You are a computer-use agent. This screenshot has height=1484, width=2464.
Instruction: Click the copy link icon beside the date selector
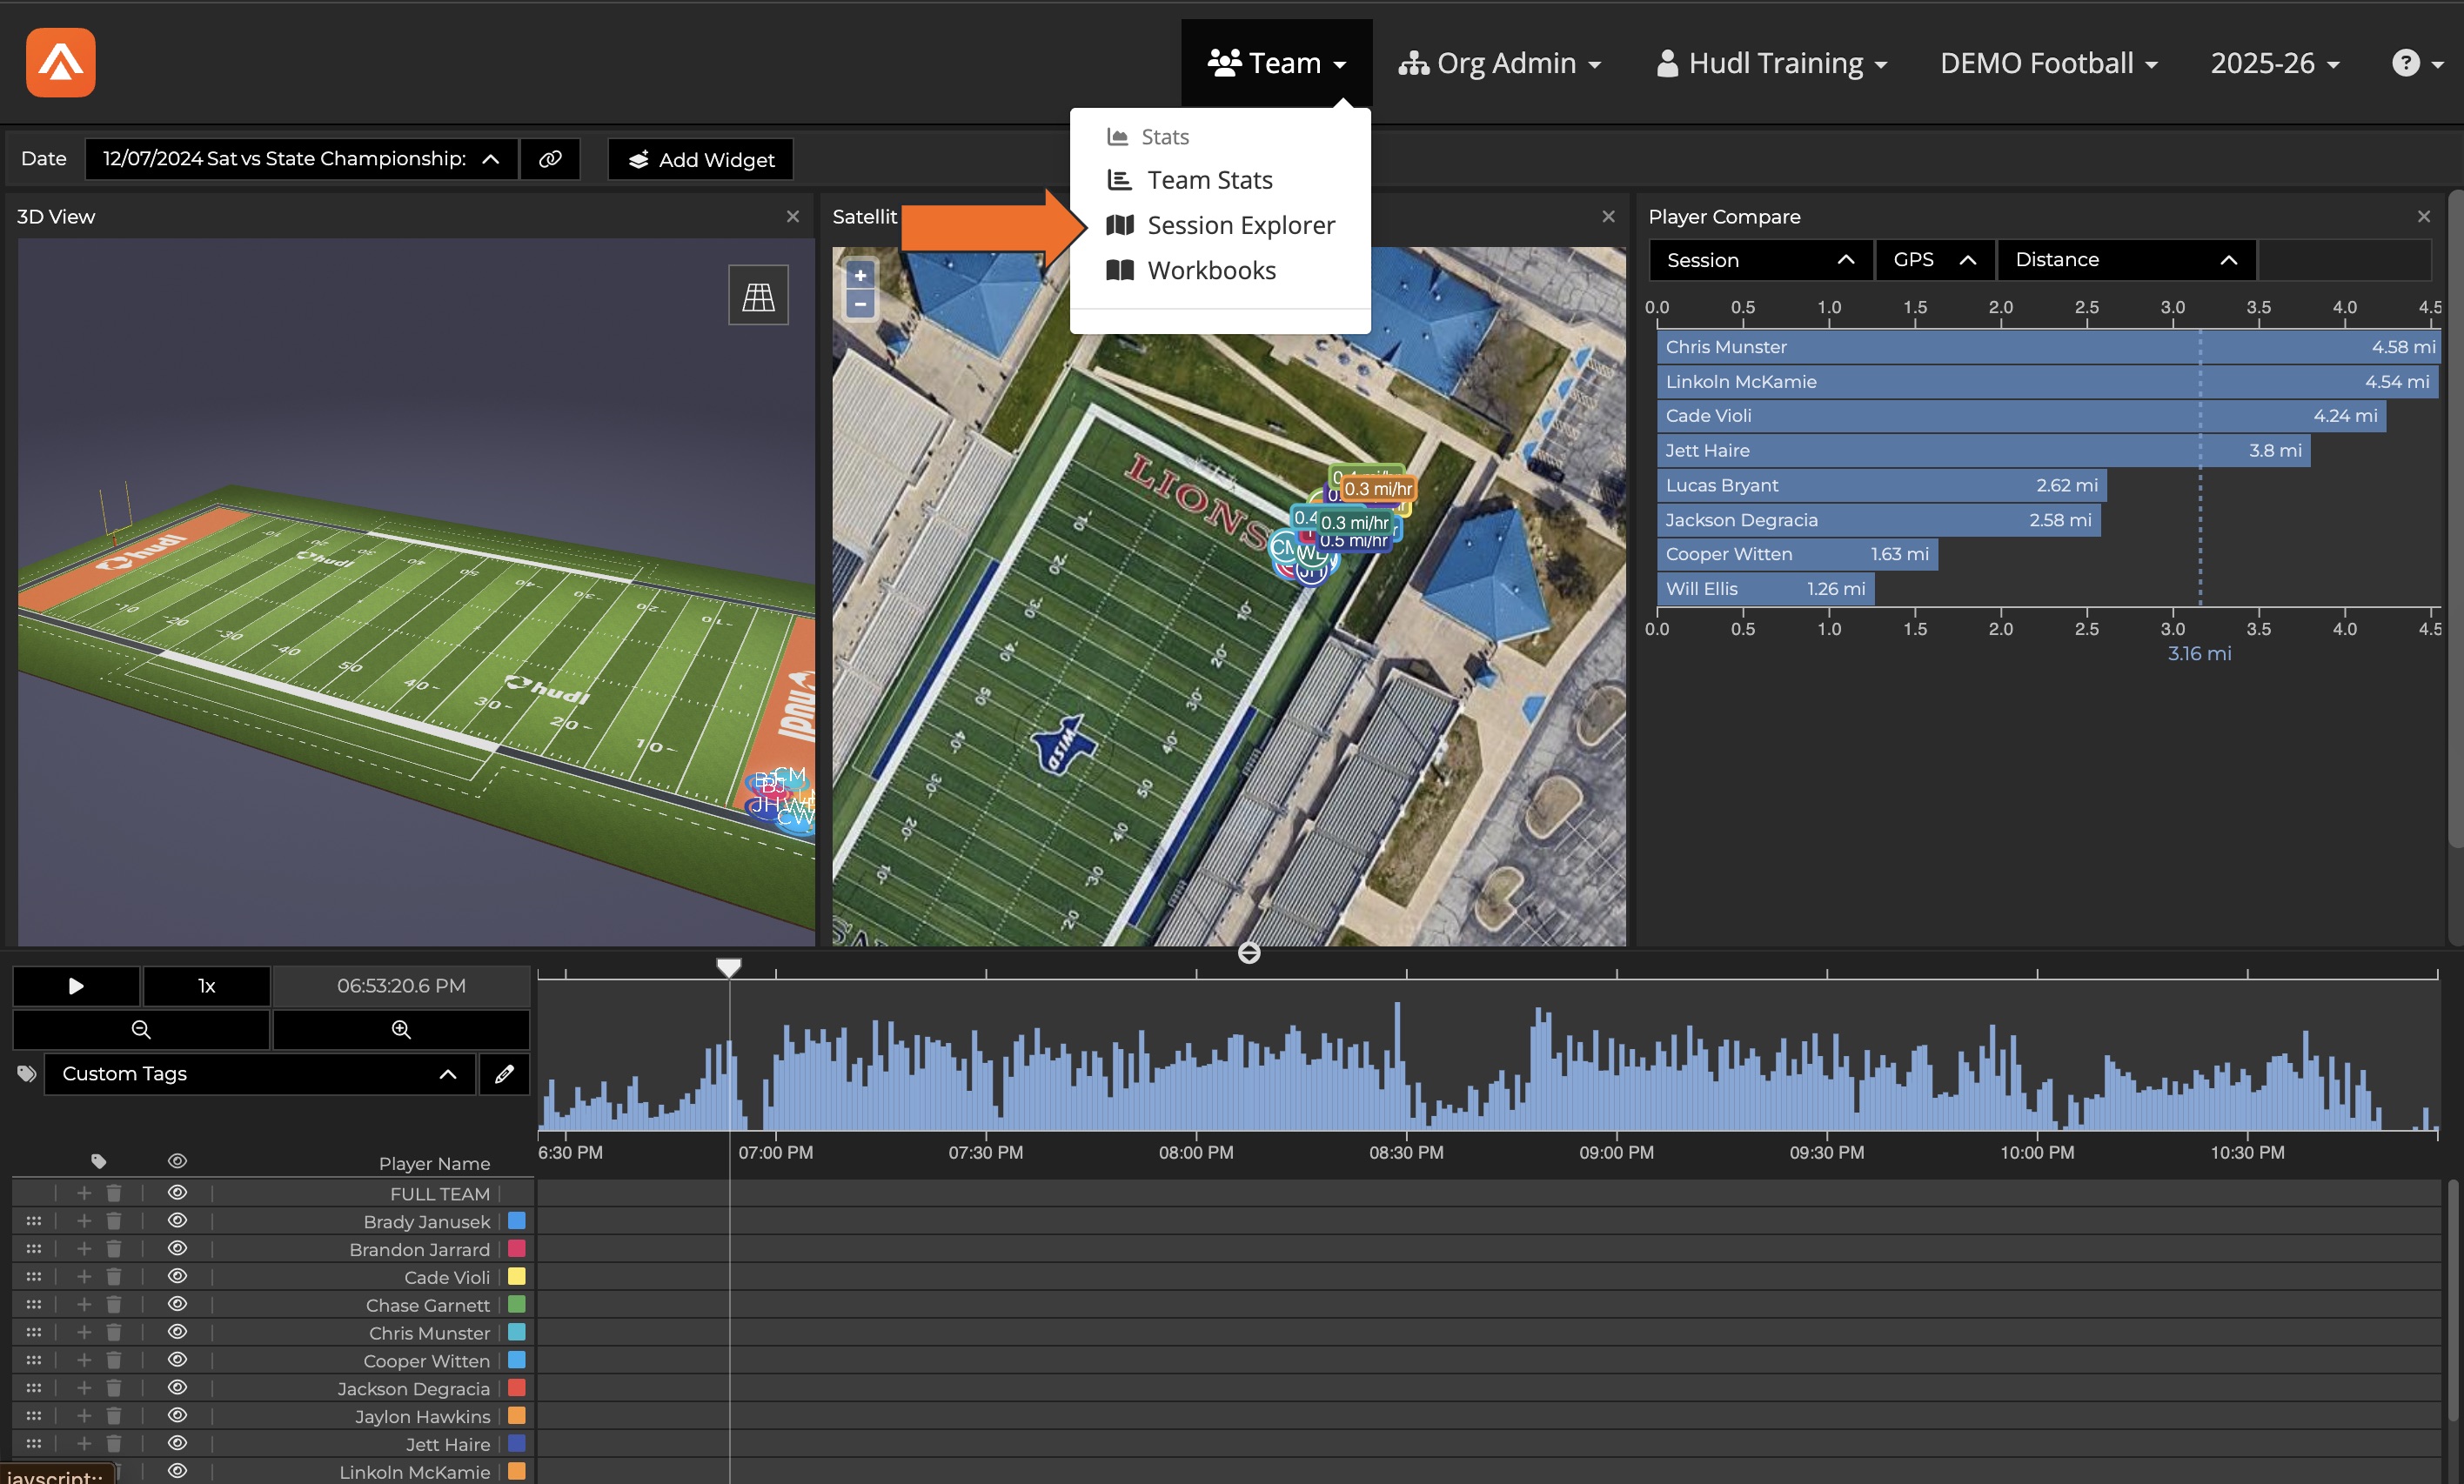click(x=550, y=158)
